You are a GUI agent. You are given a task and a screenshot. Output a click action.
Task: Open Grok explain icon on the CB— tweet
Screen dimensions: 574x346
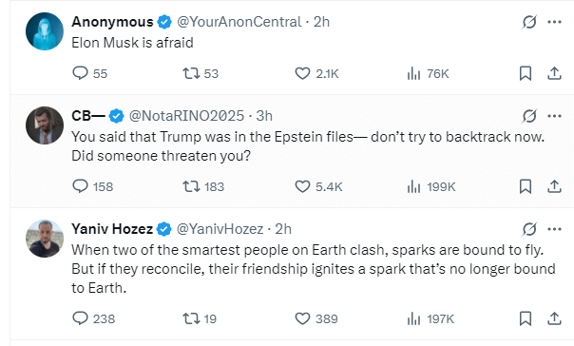pyautogui.click(x=529, y=116)
